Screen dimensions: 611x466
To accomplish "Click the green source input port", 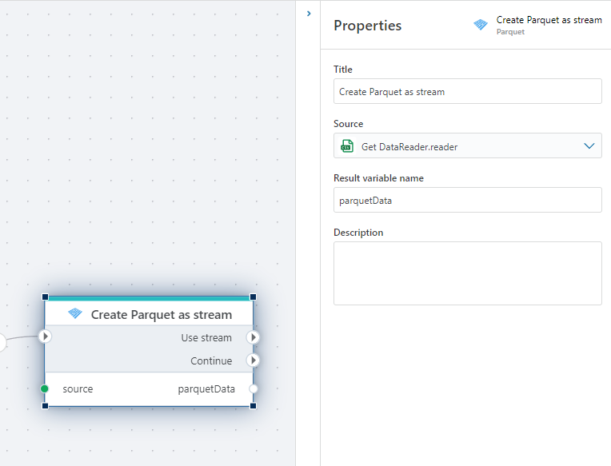I will (x=45, y=389).
